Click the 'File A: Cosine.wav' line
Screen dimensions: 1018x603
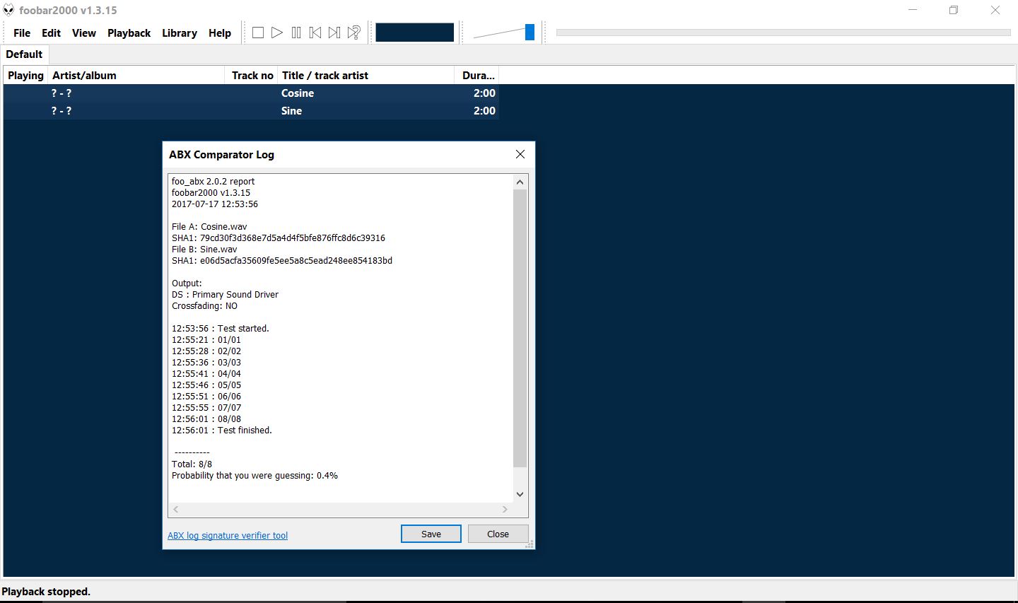[x=209, y=227]
